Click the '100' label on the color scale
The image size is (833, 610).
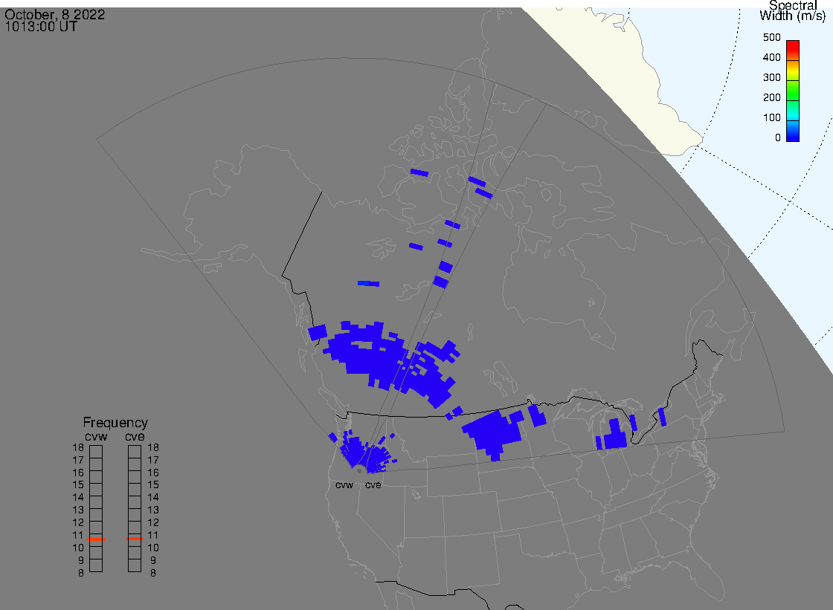point(771,118)
